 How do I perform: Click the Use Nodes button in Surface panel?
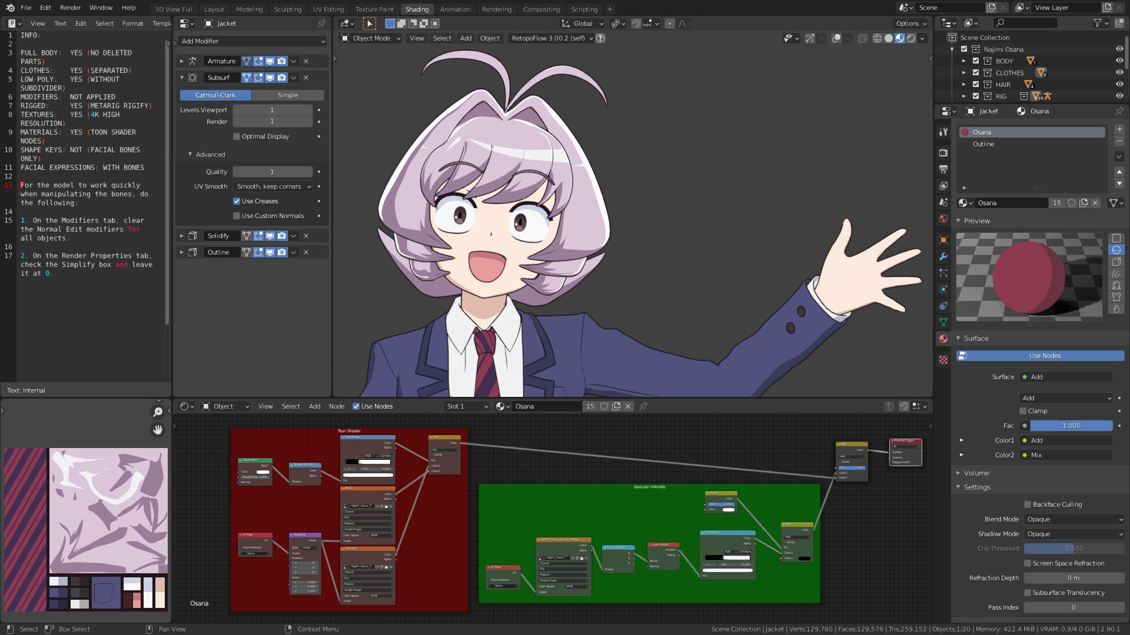click(x=1041, y=356)
